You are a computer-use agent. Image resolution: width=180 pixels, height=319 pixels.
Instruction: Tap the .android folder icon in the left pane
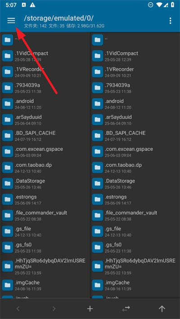[8, 103]
